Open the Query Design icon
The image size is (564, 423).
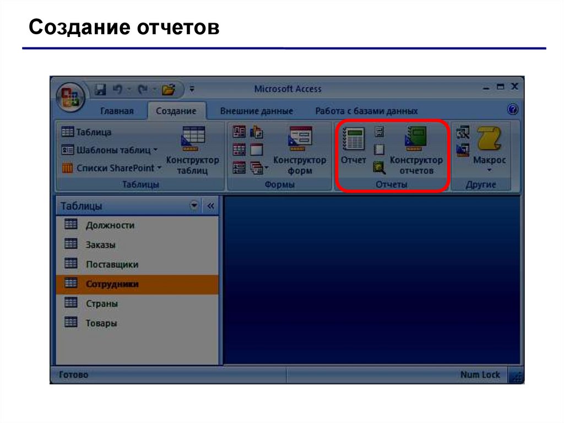tap(463, 150)
